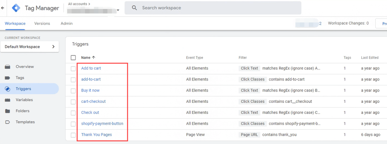Switch to the Versions tab
Image resolution: width=387 pixels, height=144 pixels.
click(x=42, y=23)
